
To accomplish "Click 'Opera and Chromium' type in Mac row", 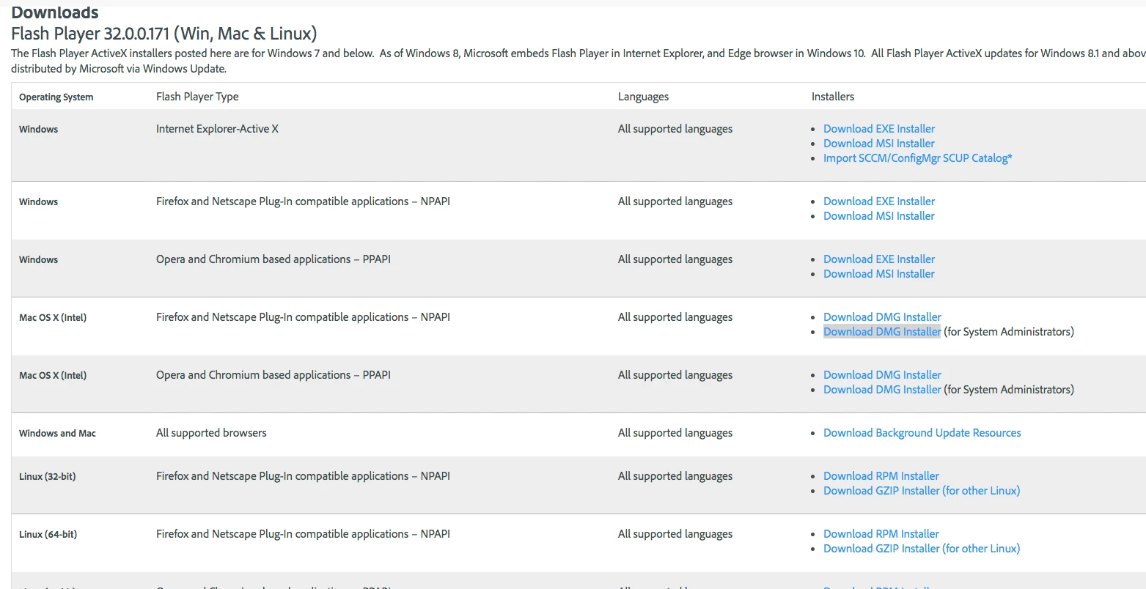I will click(x=273, y=375).
